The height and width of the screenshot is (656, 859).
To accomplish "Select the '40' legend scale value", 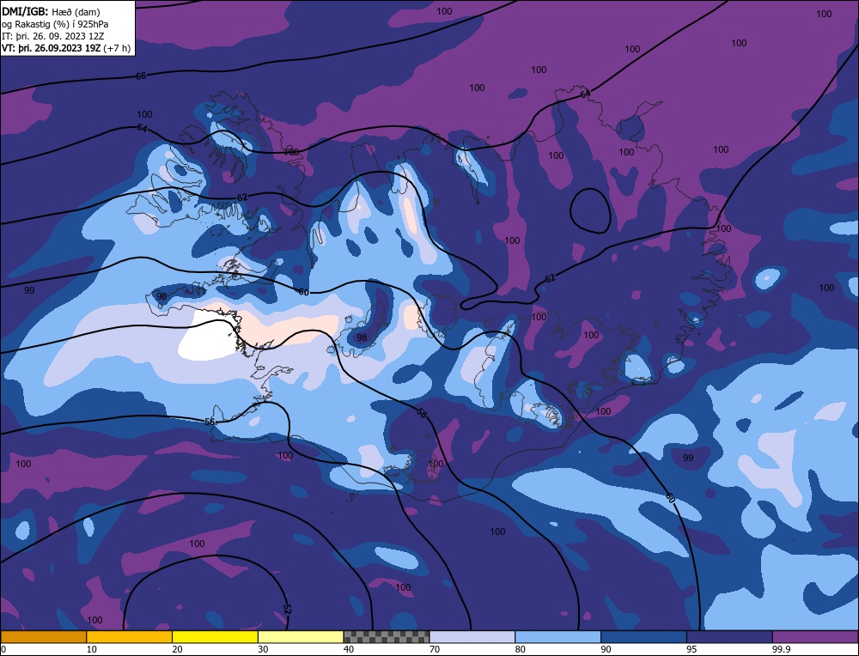I will 349,649.
